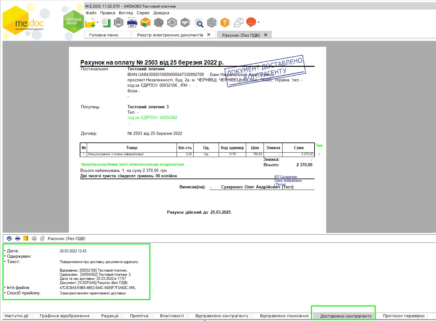The image size is (436, 321).
Task: Click the gray hexagon filter funnel icon
Action: [x=185, y=22]
